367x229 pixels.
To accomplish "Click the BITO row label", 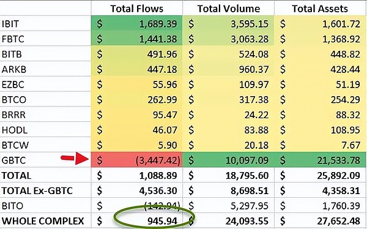I will coord(12,206).
